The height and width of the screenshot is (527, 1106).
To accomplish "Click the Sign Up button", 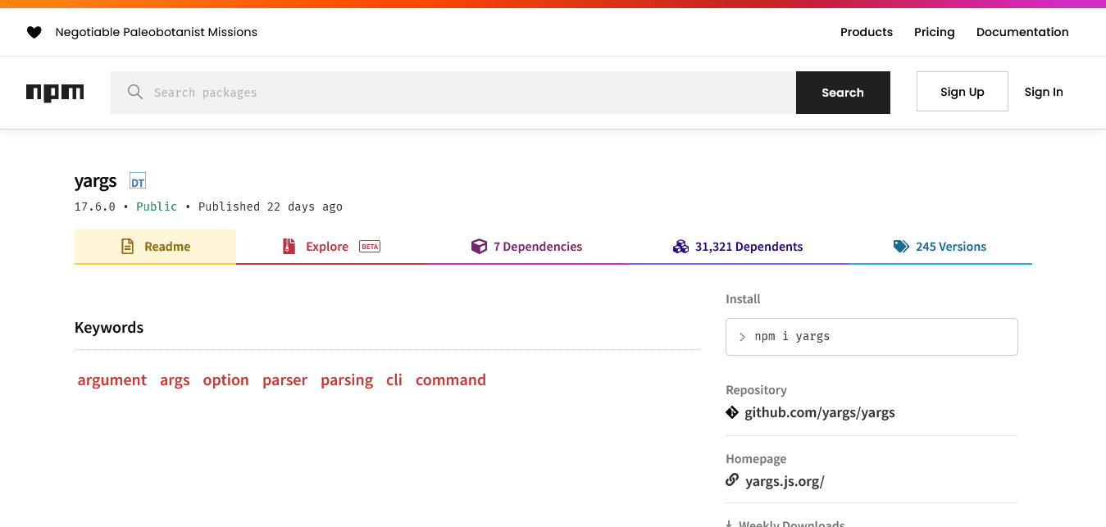I will pyautogui.click(x=962, y=92).
